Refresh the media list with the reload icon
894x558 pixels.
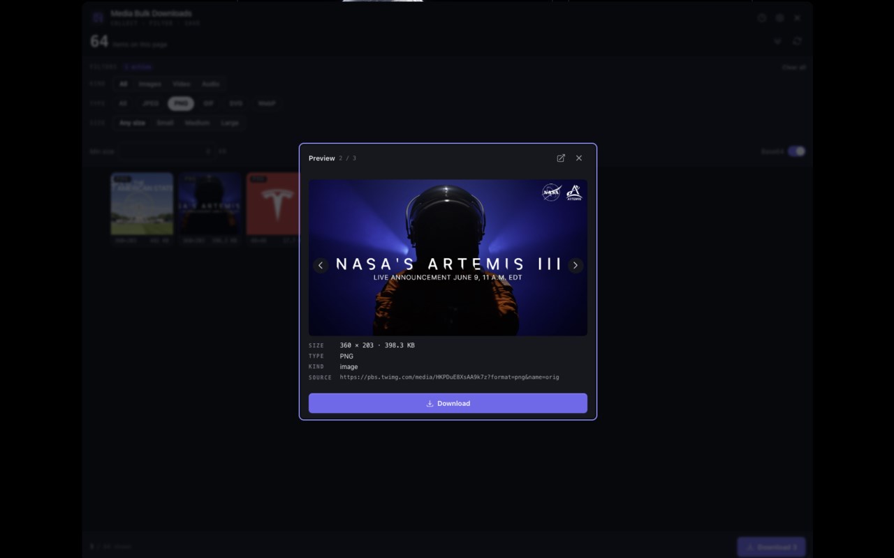pos(797,41)
